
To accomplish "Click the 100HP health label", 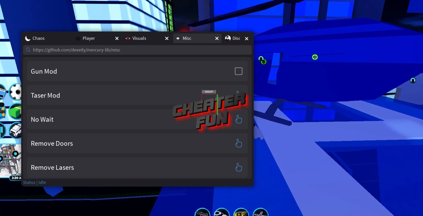I will [x=209, y=92].
